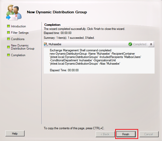Click the green square beside Introduction
This screenshot has width=162, height=141.
pyautogui.click(x=8, y=26)
